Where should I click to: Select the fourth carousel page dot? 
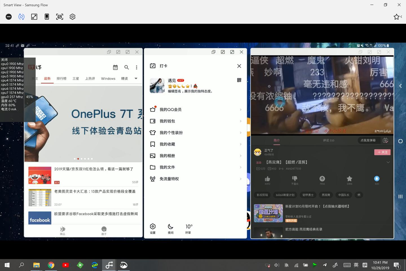(x=85, y=159)
